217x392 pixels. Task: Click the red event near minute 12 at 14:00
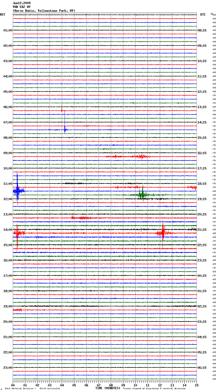(163, 233)
